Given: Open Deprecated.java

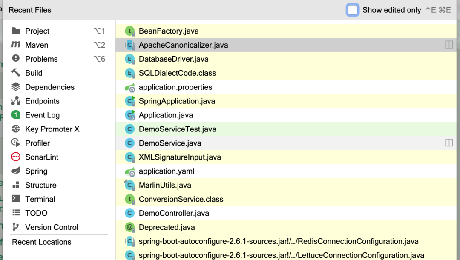Looking at the screenshot, I should (286, 227).
